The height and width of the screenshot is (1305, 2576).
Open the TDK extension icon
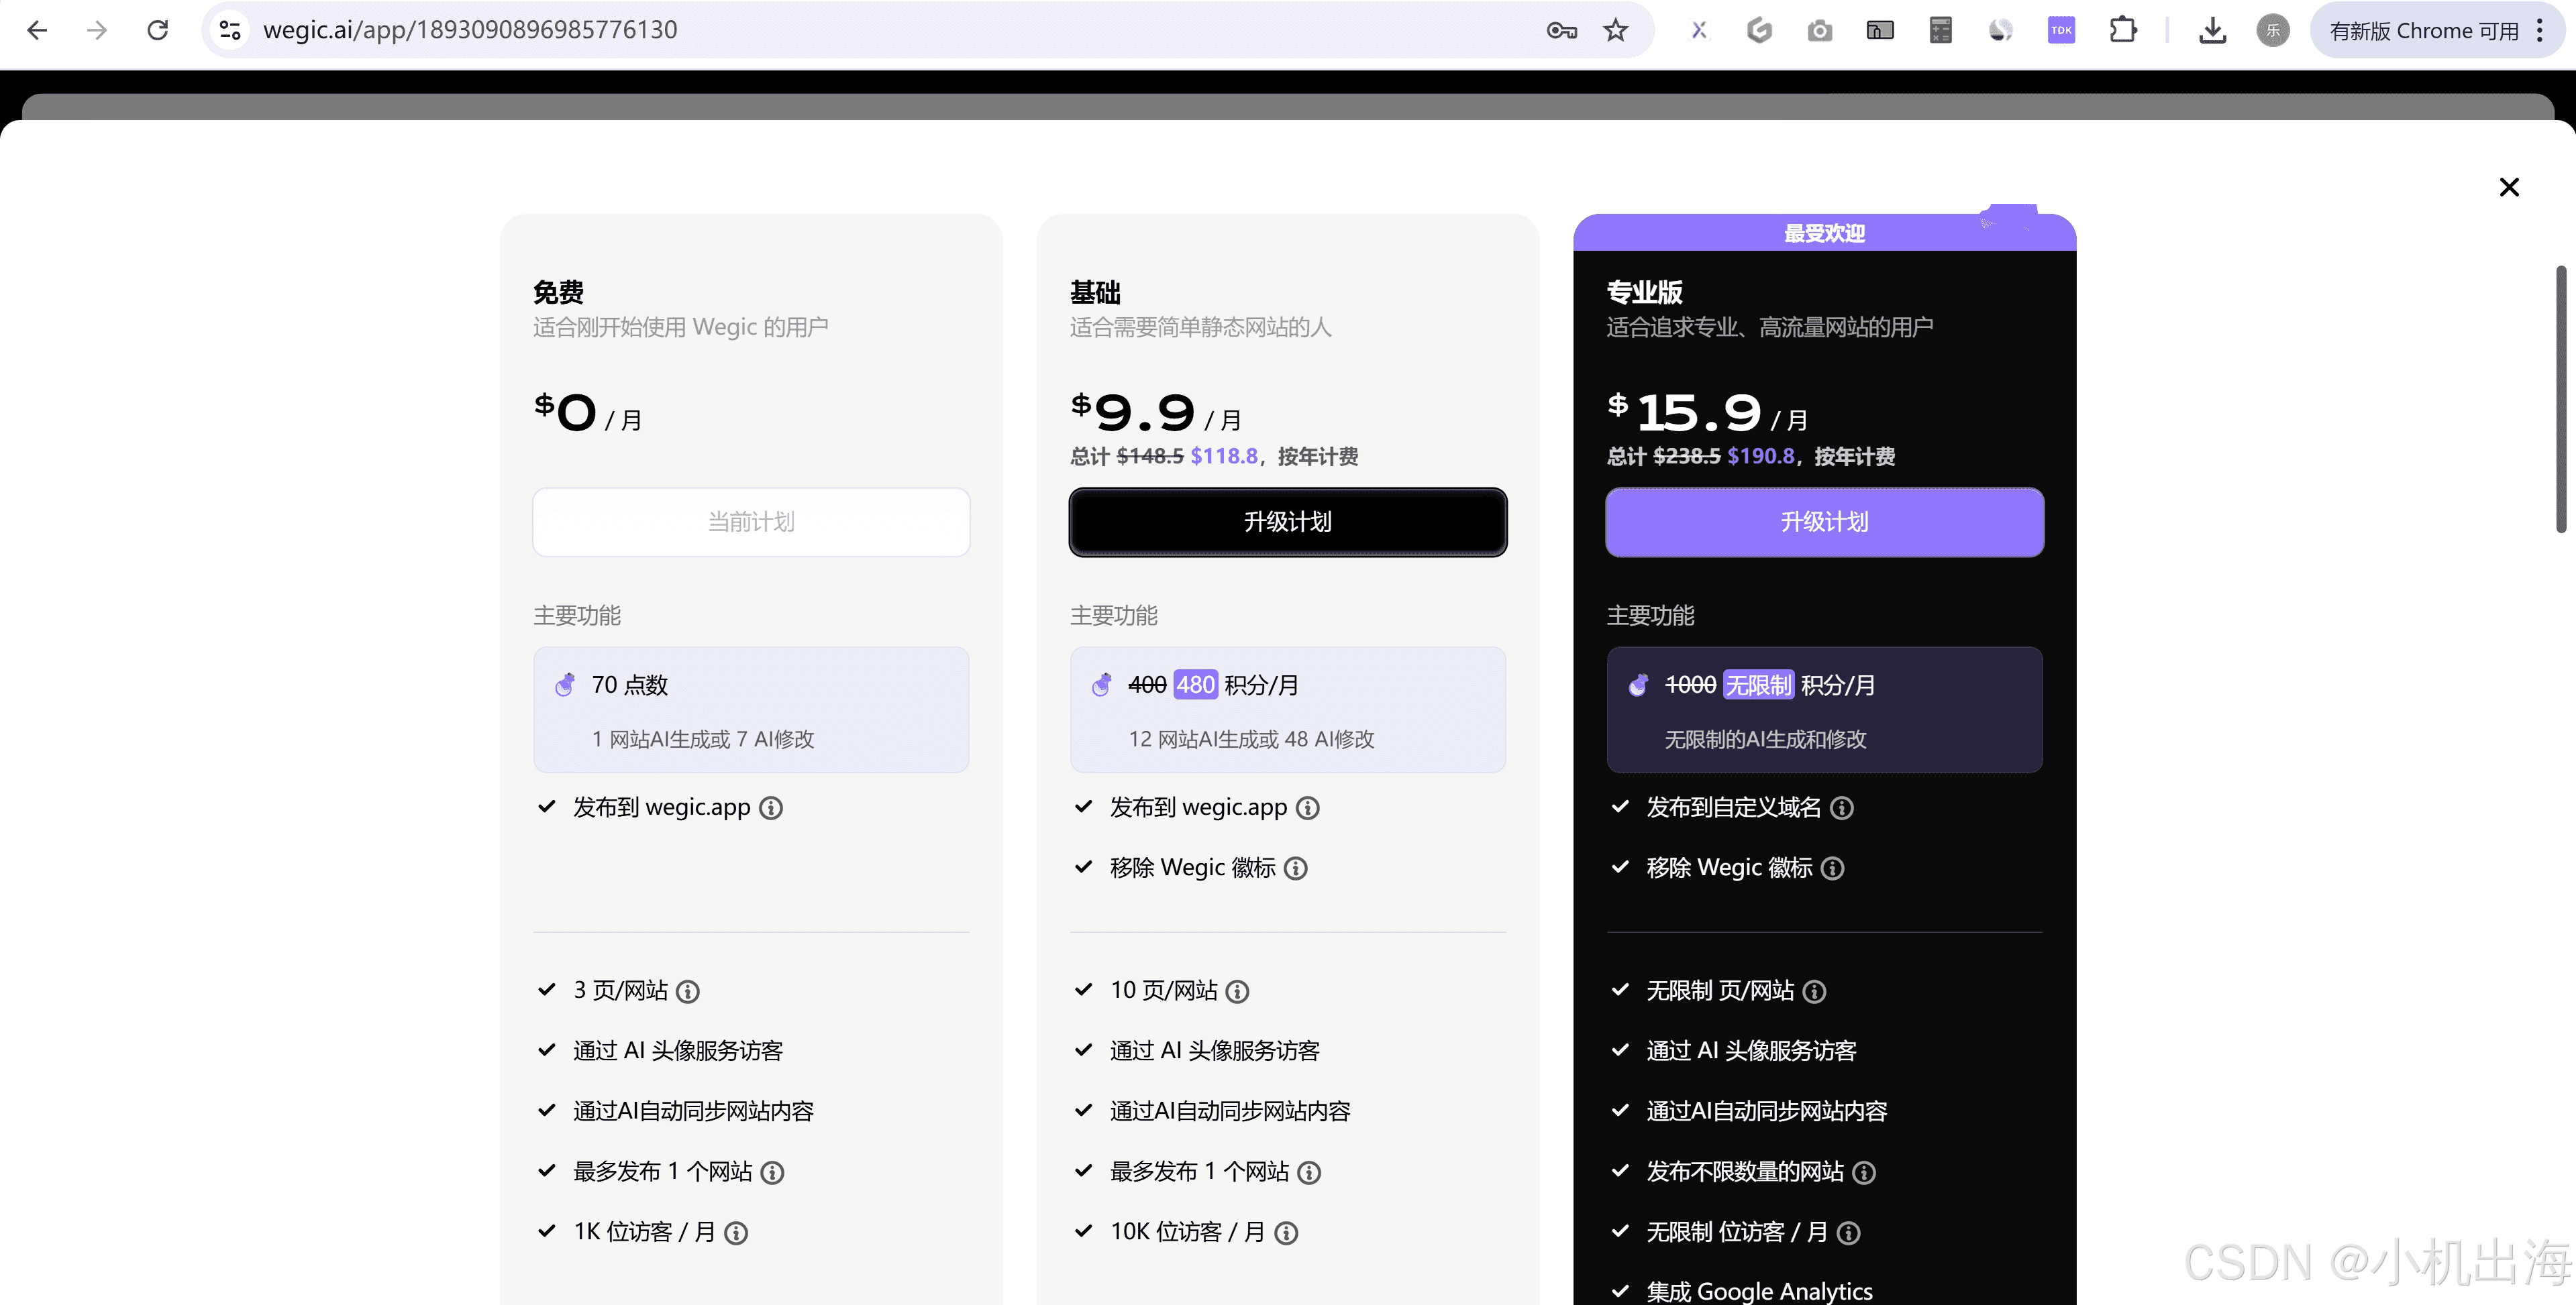pyautogui.click(x=2061, y=30)
